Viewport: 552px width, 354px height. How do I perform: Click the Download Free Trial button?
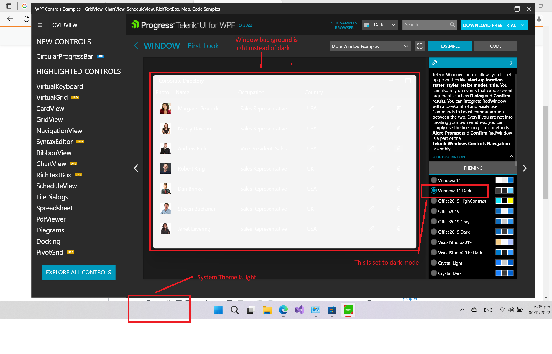494,25
